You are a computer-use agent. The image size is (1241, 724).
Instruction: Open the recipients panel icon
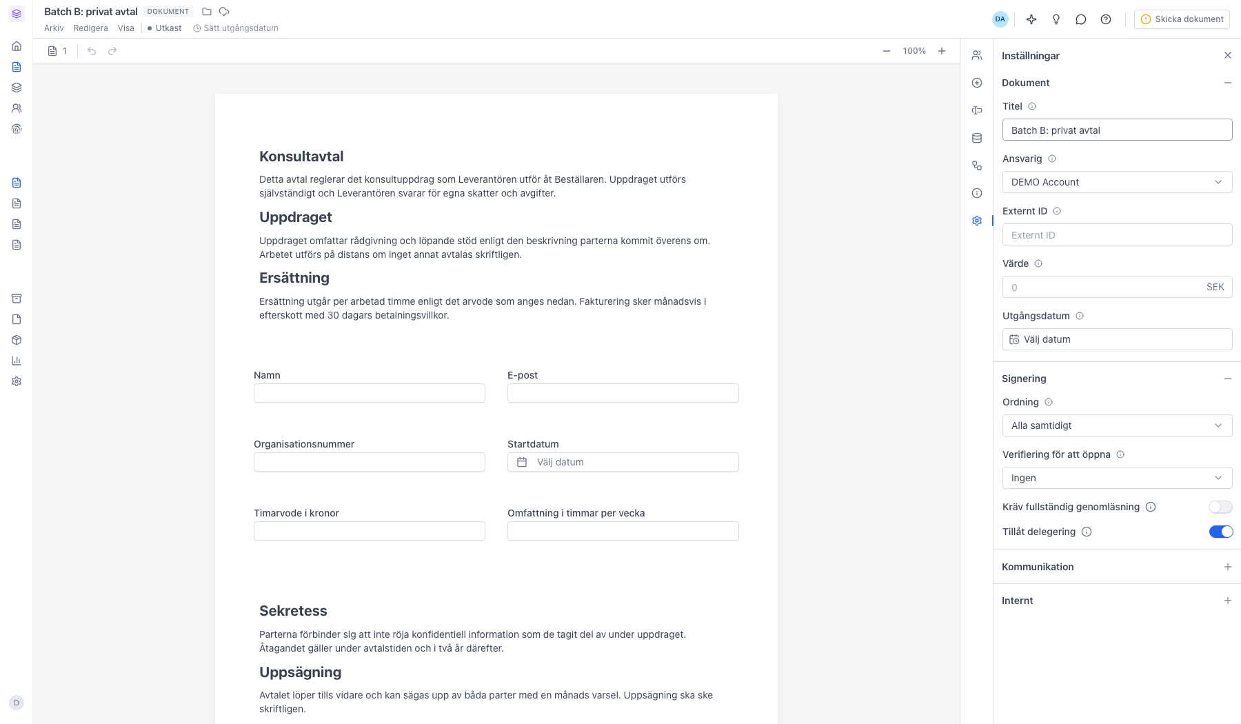977,55
